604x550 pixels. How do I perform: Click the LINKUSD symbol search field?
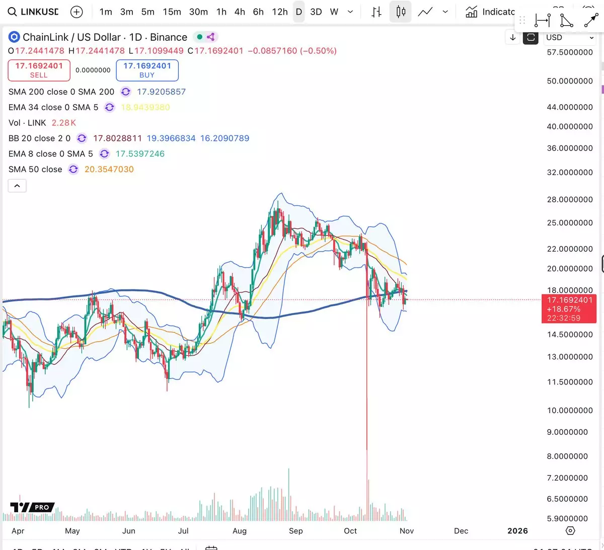(x=34, y=12)
